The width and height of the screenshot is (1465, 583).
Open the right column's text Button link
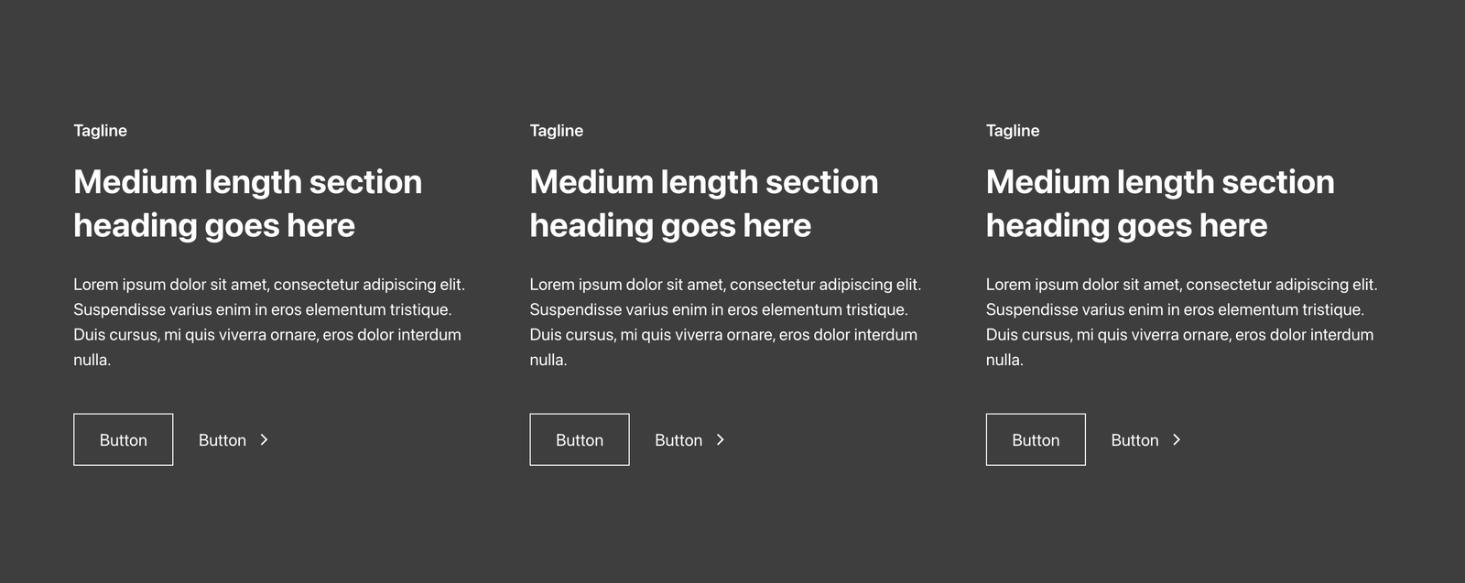(x=1134, y=440)
